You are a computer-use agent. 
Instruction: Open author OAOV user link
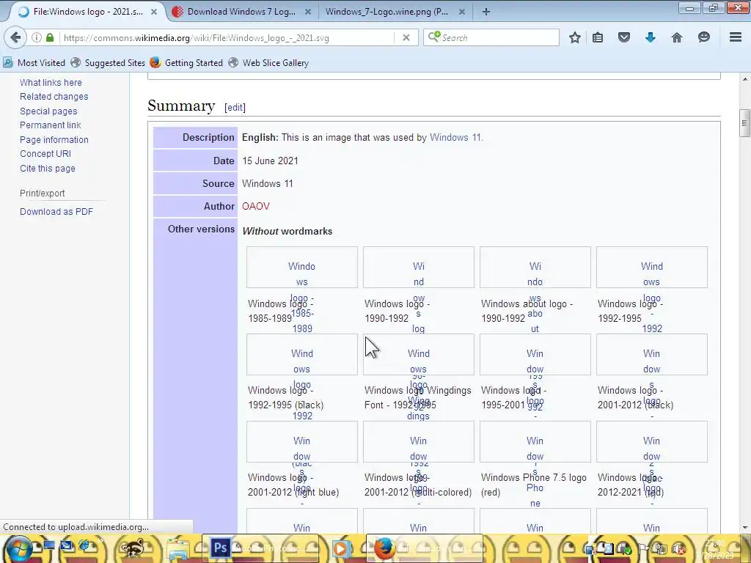pyautogui.click(x=256, y=206)
